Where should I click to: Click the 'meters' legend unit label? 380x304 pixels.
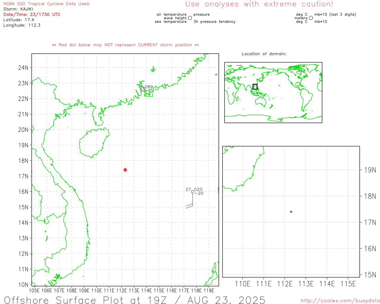pyautogui.click(x=301, y=18)
